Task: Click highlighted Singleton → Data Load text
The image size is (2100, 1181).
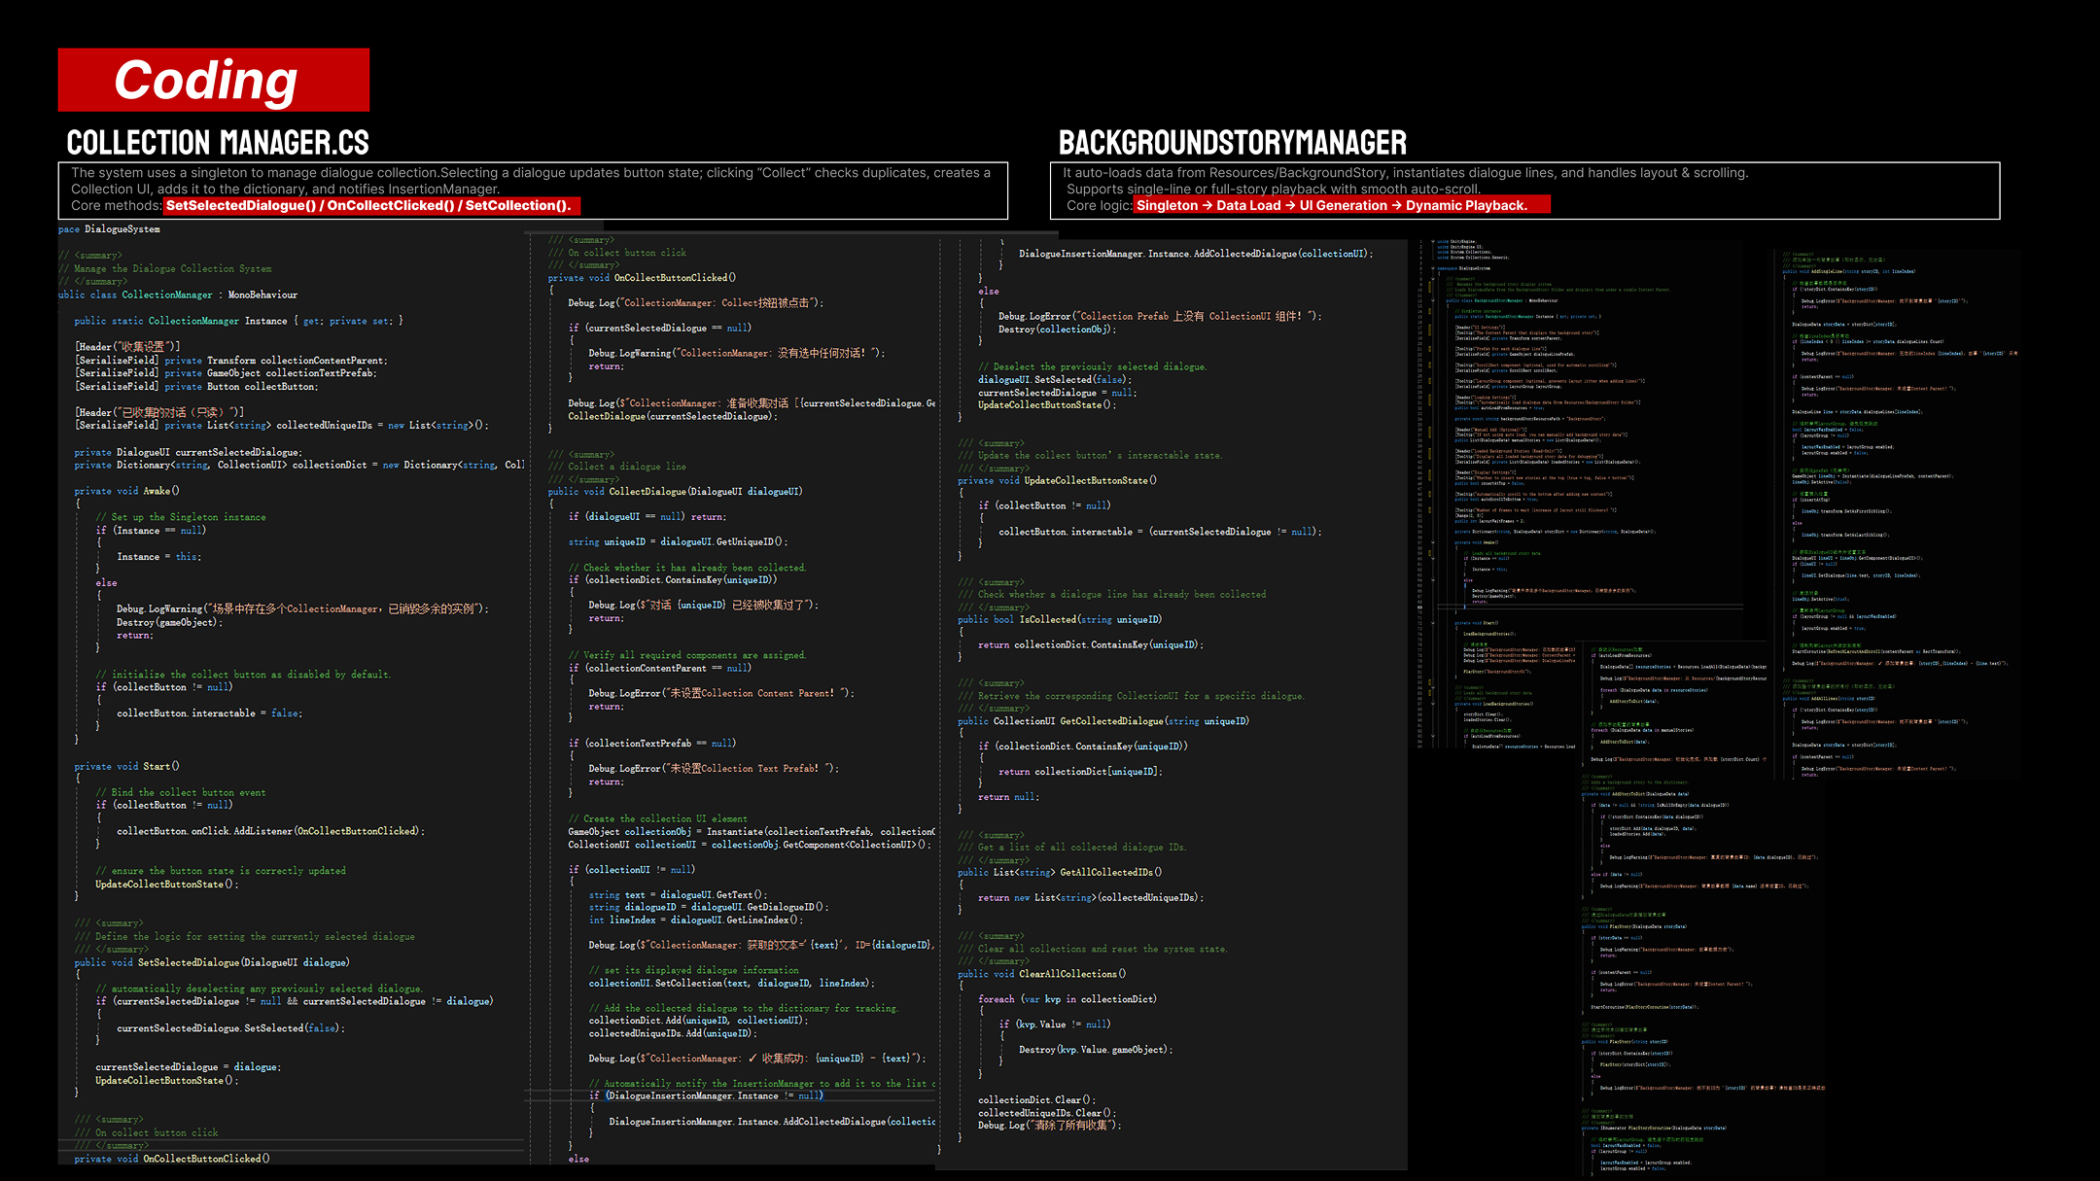Action: [x=1208, y=205]
